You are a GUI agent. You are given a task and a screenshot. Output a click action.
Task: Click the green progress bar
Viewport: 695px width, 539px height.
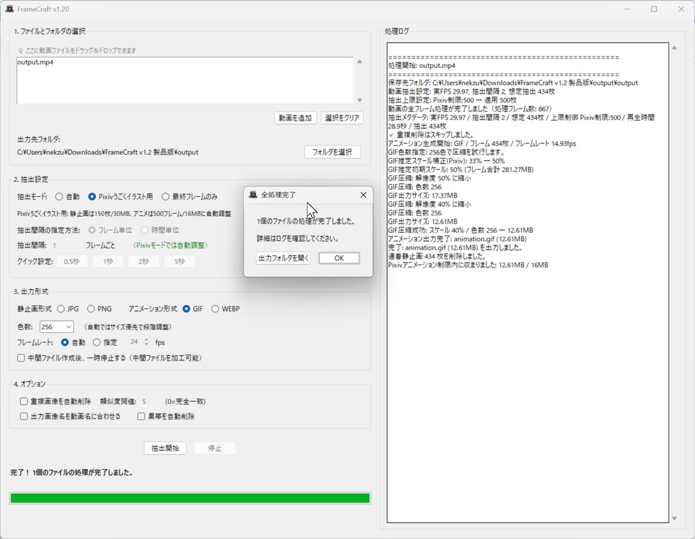pyautogui.click(x=190, y=498)
